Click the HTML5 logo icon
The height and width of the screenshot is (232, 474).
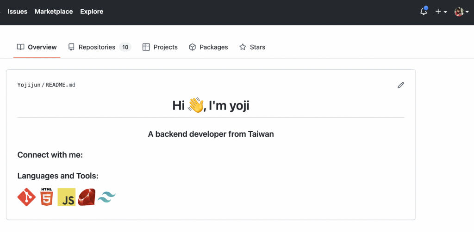pos(46,197)
